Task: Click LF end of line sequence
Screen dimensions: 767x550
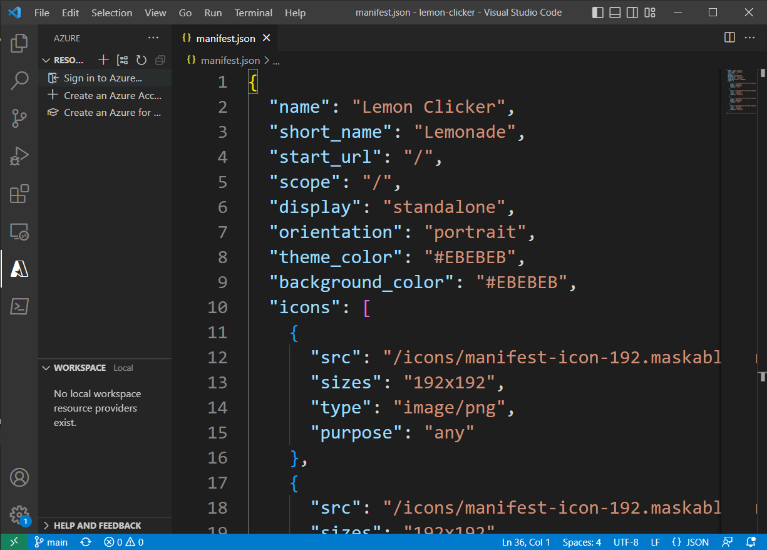Action: (x=656, y=542)
